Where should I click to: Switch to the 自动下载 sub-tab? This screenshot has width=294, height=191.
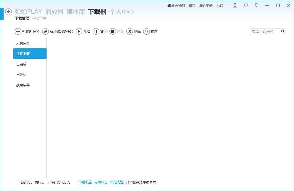point(39,18)
